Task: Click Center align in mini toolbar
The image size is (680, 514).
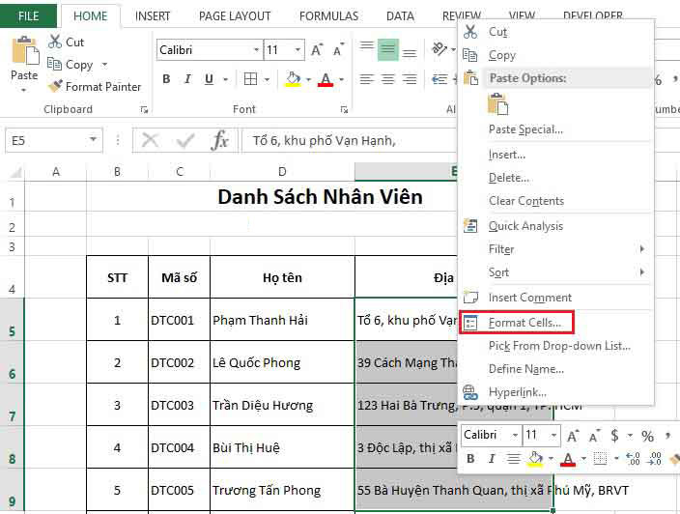Action: click(514, 459)
